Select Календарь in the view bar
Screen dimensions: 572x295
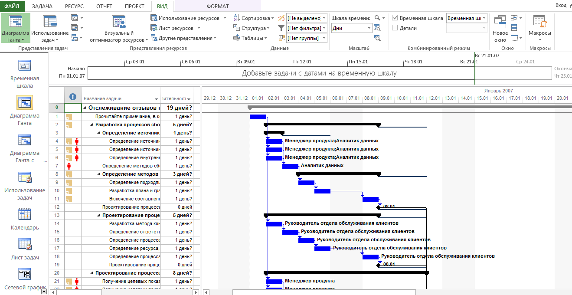[24, 219]
